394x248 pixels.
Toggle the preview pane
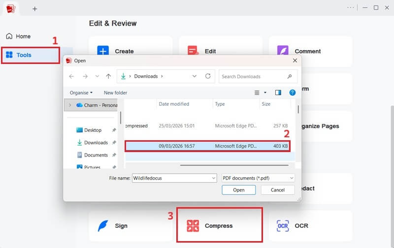278,93
